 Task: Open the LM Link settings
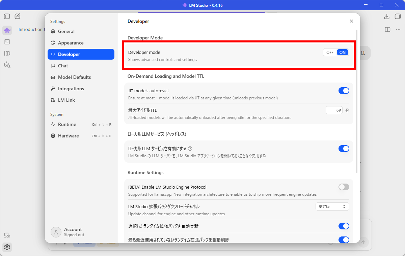(x=81, y=100)
